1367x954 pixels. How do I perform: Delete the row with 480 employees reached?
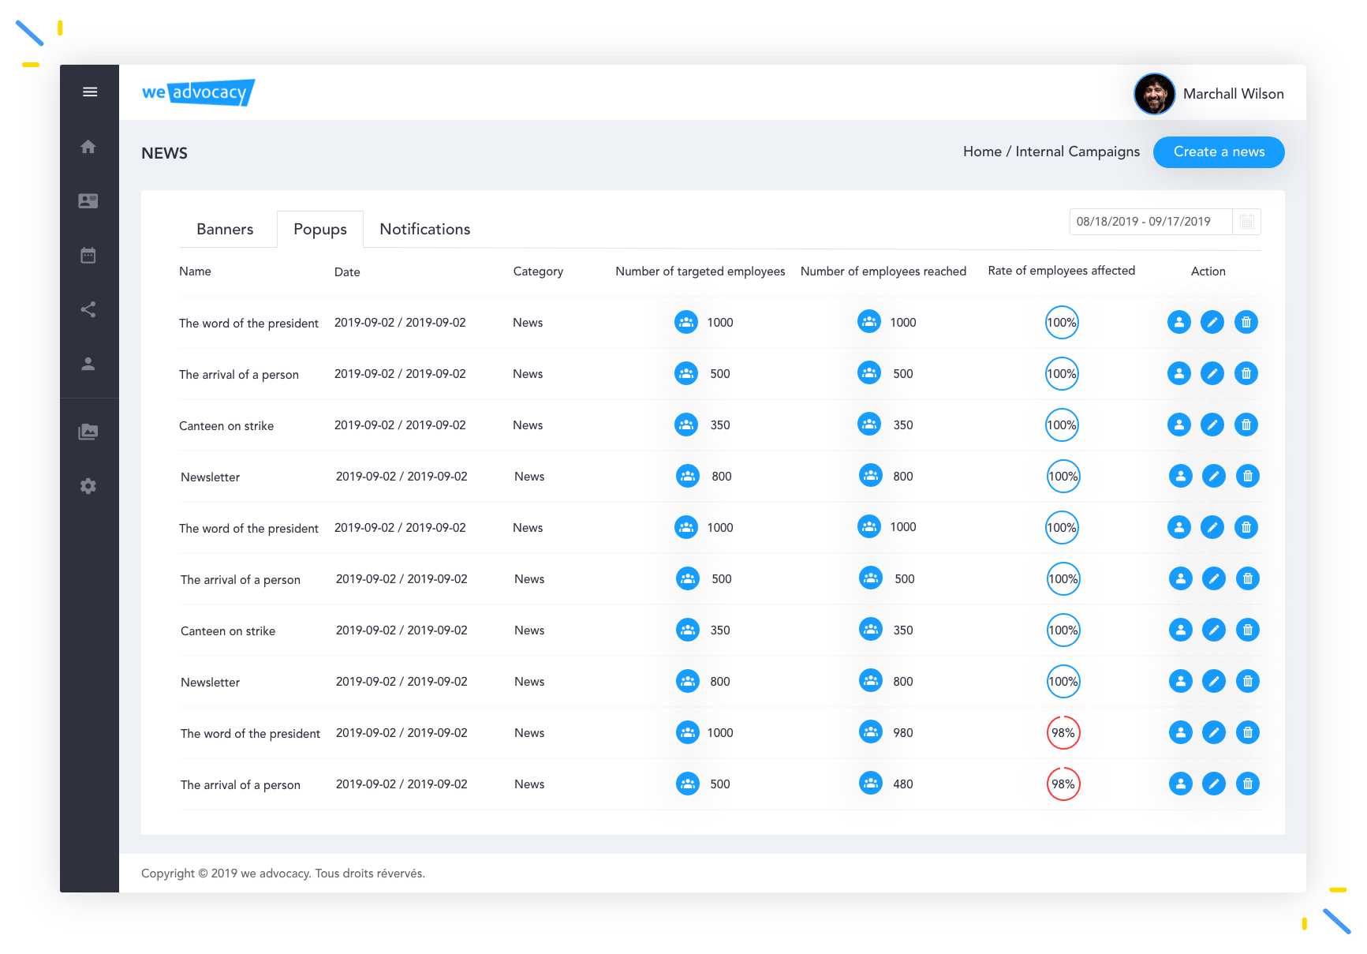[x=1248, y=784]
